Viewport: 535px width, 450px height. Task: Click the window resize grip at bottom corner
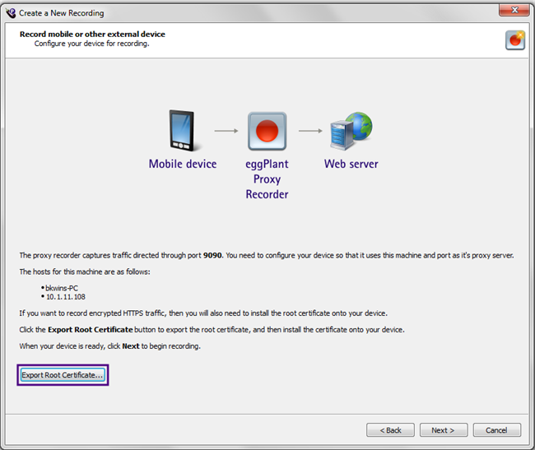click(x=529, y=445)
